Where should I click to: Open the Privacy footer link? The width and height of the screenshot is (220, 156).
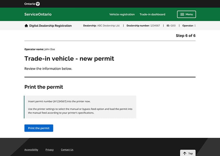[50, 150]
